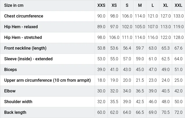The width and height of the screenshot is (185, 118).
Task: Select the Biceps value for size S
Action: 127,69
